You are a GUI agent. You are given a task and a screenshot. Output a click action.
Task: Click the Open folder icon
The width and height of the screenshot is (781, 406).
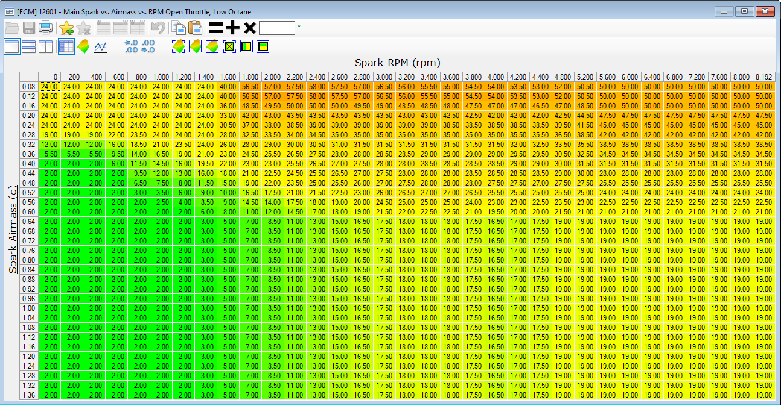(12, 28)
